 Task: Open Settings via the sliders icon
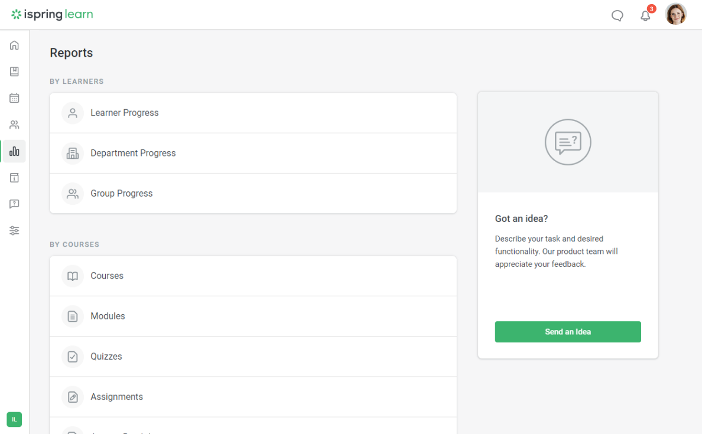click(14, 230)
